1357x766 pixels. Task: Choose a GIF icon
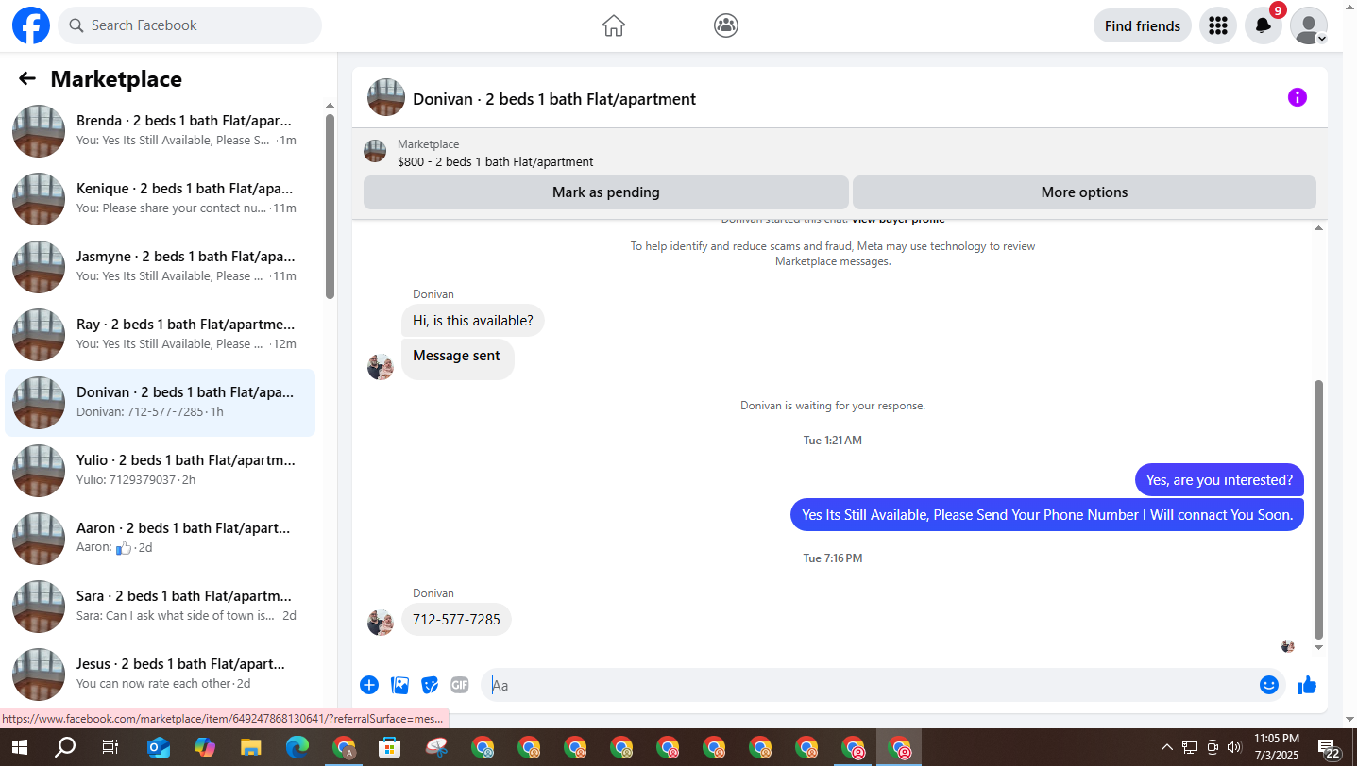click(x=460, y=686)
